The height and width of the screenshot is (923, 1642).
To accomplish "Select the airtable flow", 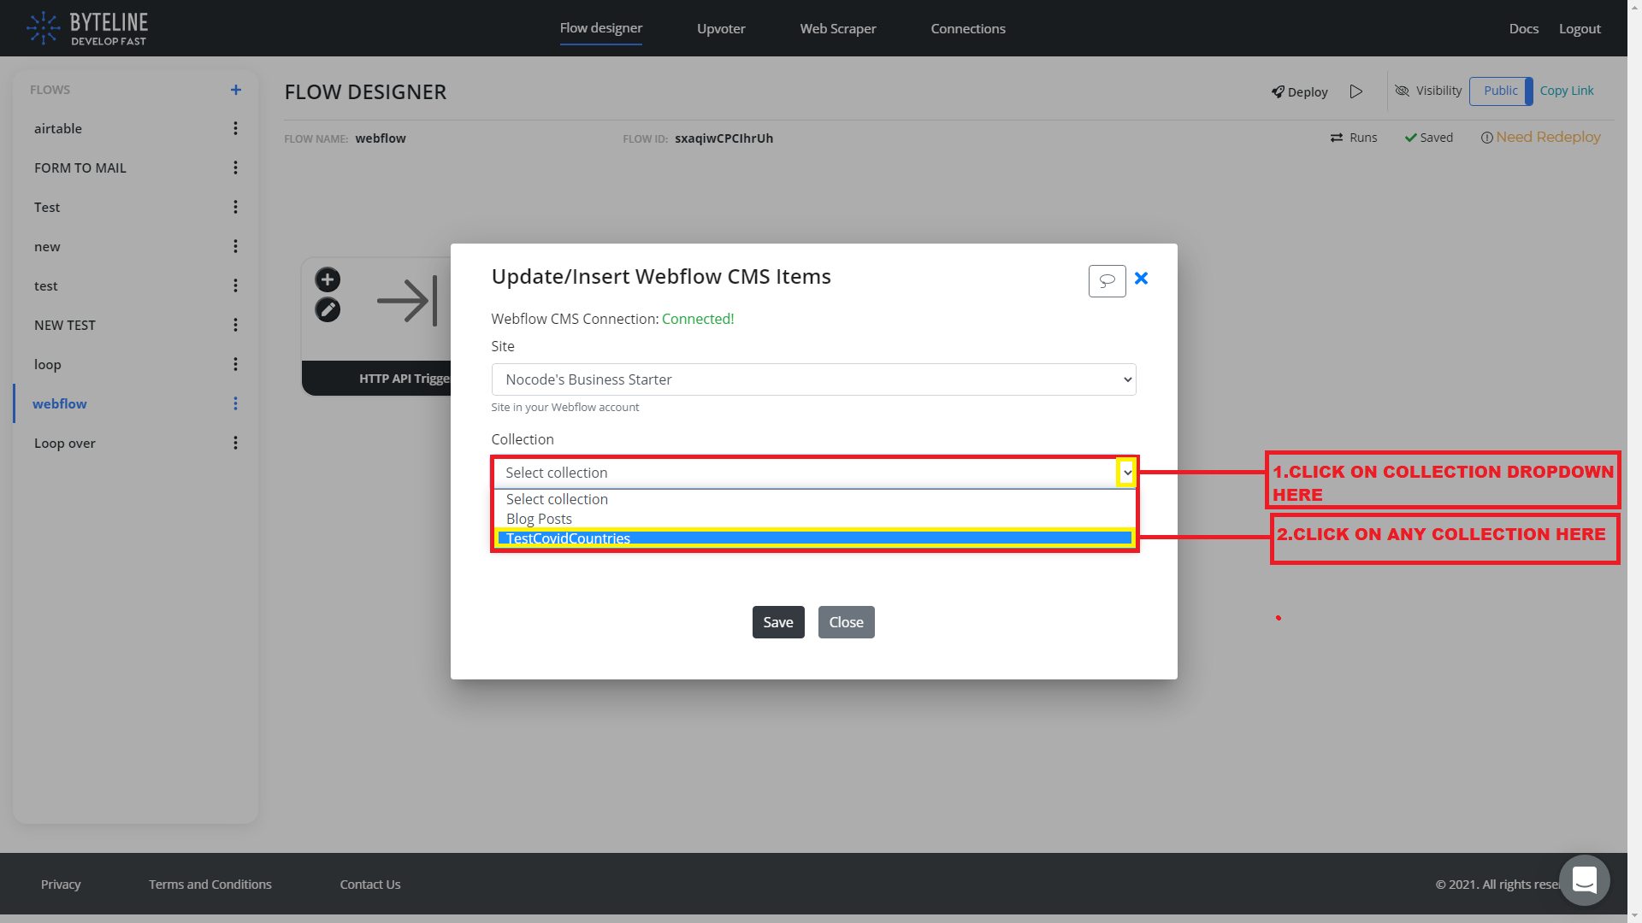I will click(58, 128).
